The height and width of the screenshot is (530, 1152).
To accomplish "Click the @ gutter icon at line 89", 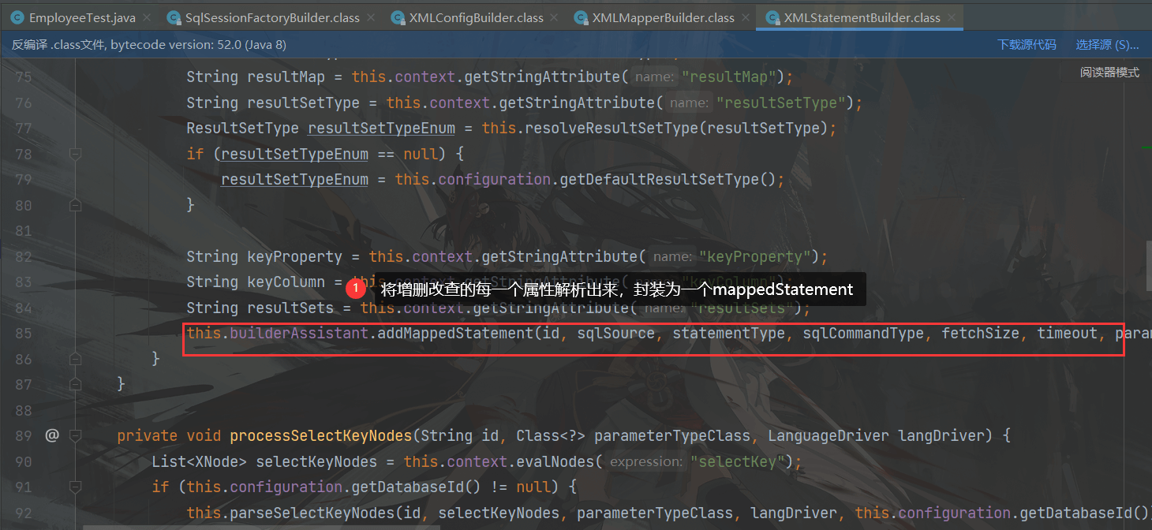I will point(52,435).
